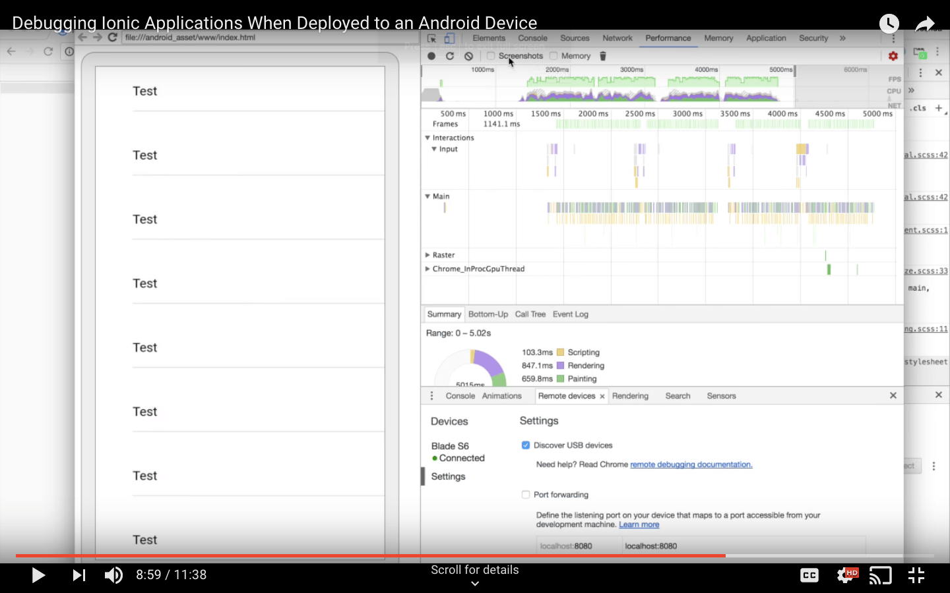
Task: Collapse the Main thread track
Action: point(427,196)
